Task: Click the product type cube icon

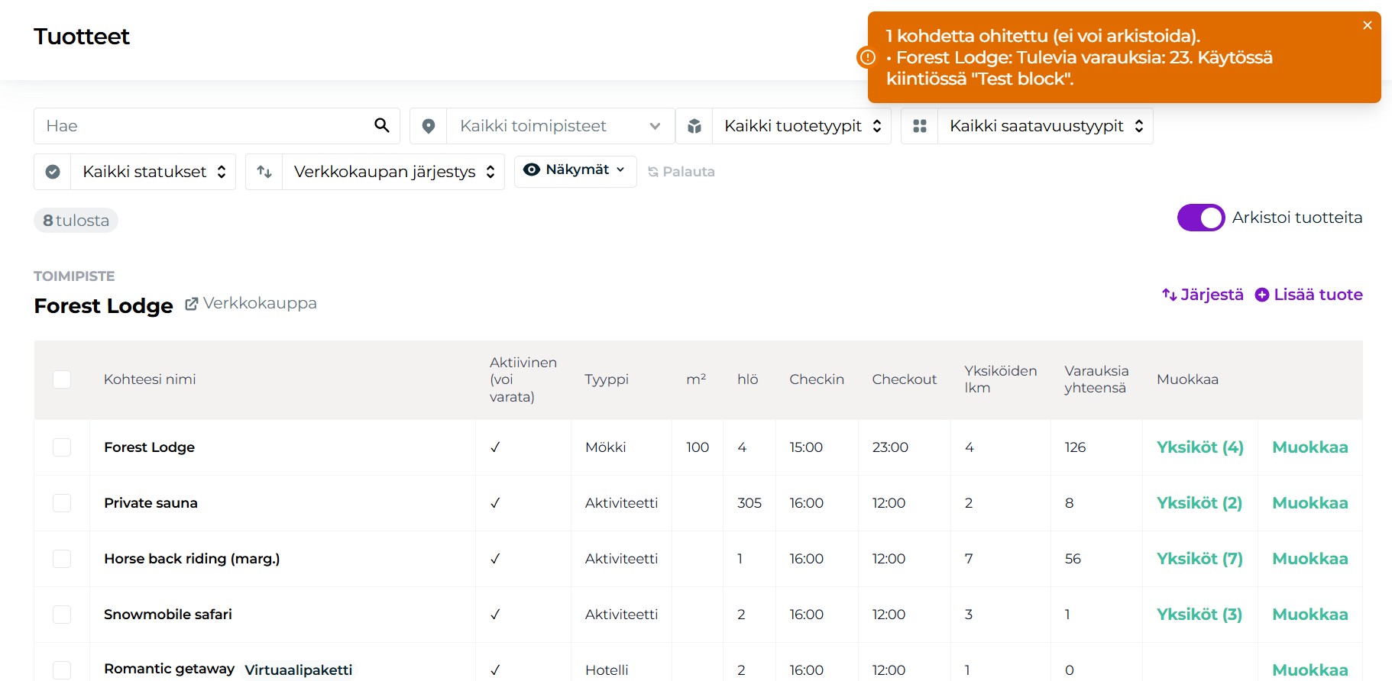Action: click(x=694, y=126)
